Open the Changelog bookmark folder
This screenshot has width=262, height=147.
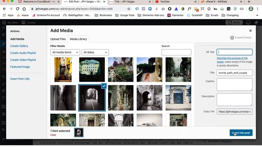pyautogui.click(x=230, y=16)
